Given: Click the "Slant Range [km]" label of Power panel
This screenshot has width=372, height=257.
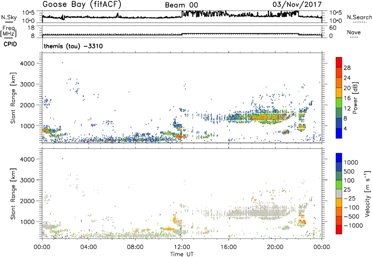Looking at the screenshot, I should point(13,98).
